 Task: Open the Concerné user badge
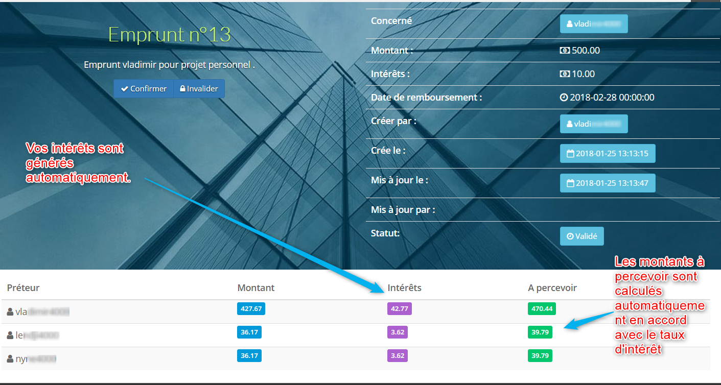[593, 23]
